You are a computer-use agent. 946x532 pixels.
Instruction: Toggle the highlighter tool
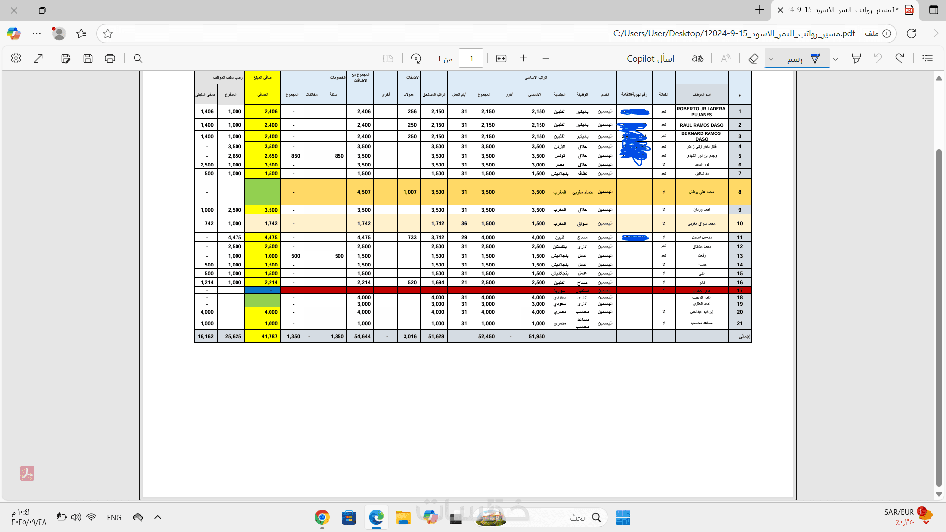point(856,58)
